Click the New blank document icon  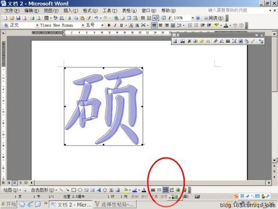point(6,18)
